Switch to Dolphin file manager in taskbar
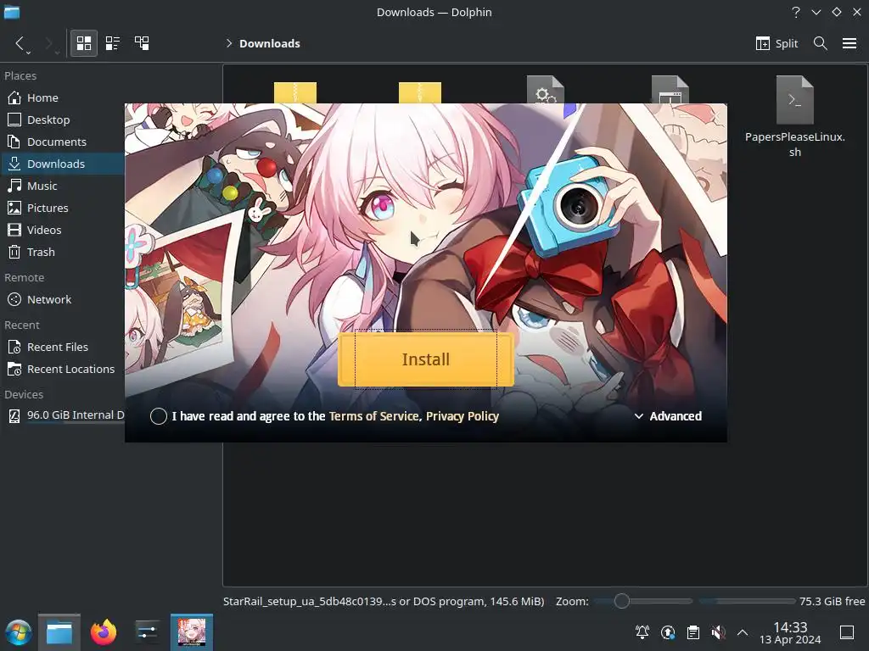The image size is (869, 651). [x=59, y=632]
